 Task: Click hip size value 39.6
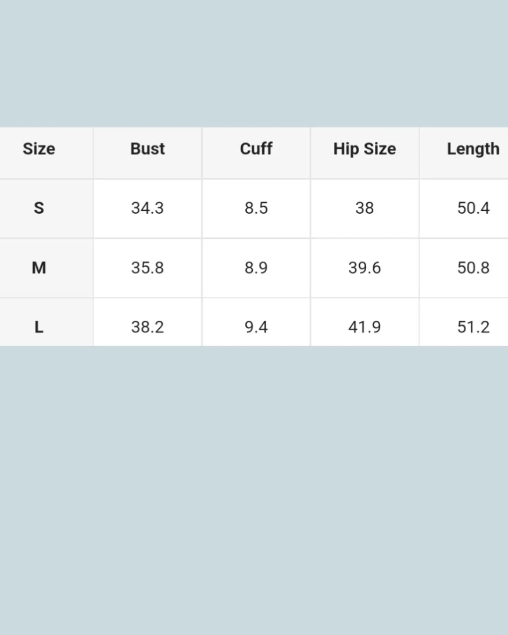tap(364, 268)
